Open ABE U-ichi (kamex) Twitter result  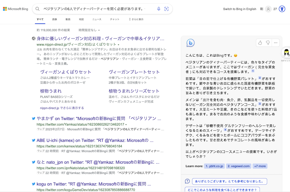(x=95, y=140)
